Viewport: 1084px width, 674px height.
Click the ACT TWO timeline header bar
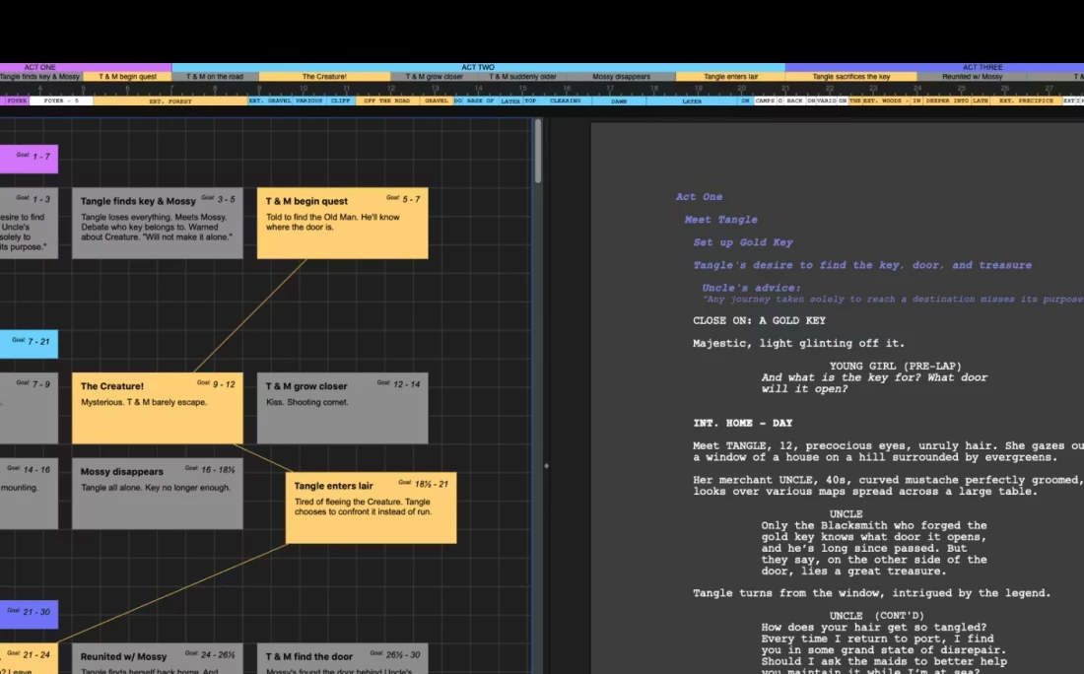(478, 67)
